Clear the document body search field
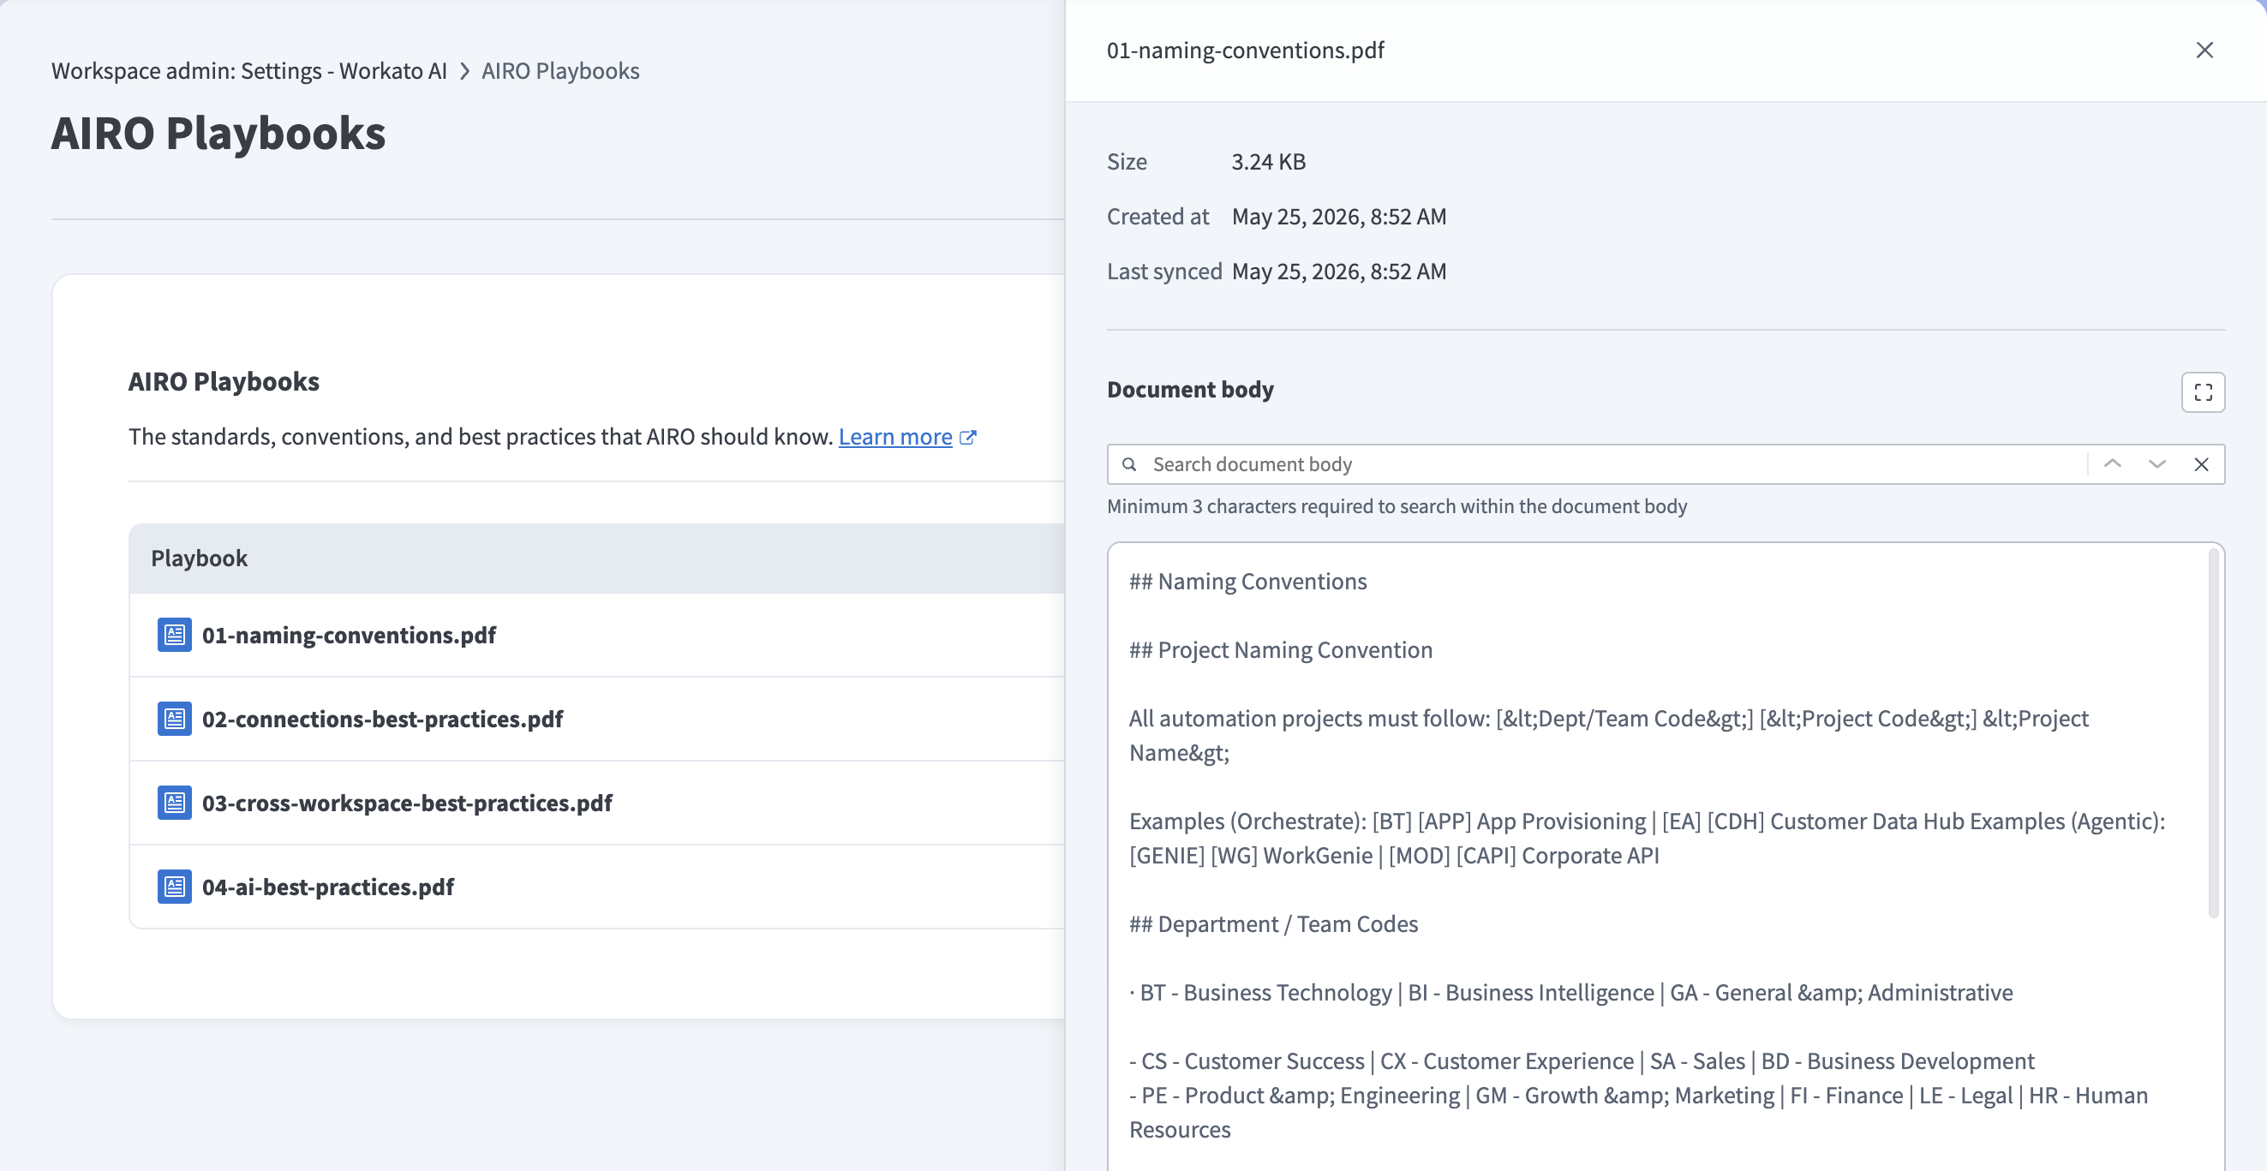 click(2201, 463)
